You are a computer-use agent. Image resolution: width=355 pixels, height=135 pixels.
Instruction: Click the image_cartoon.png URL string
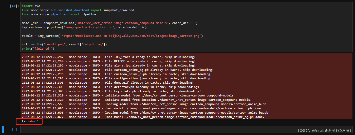131,36
